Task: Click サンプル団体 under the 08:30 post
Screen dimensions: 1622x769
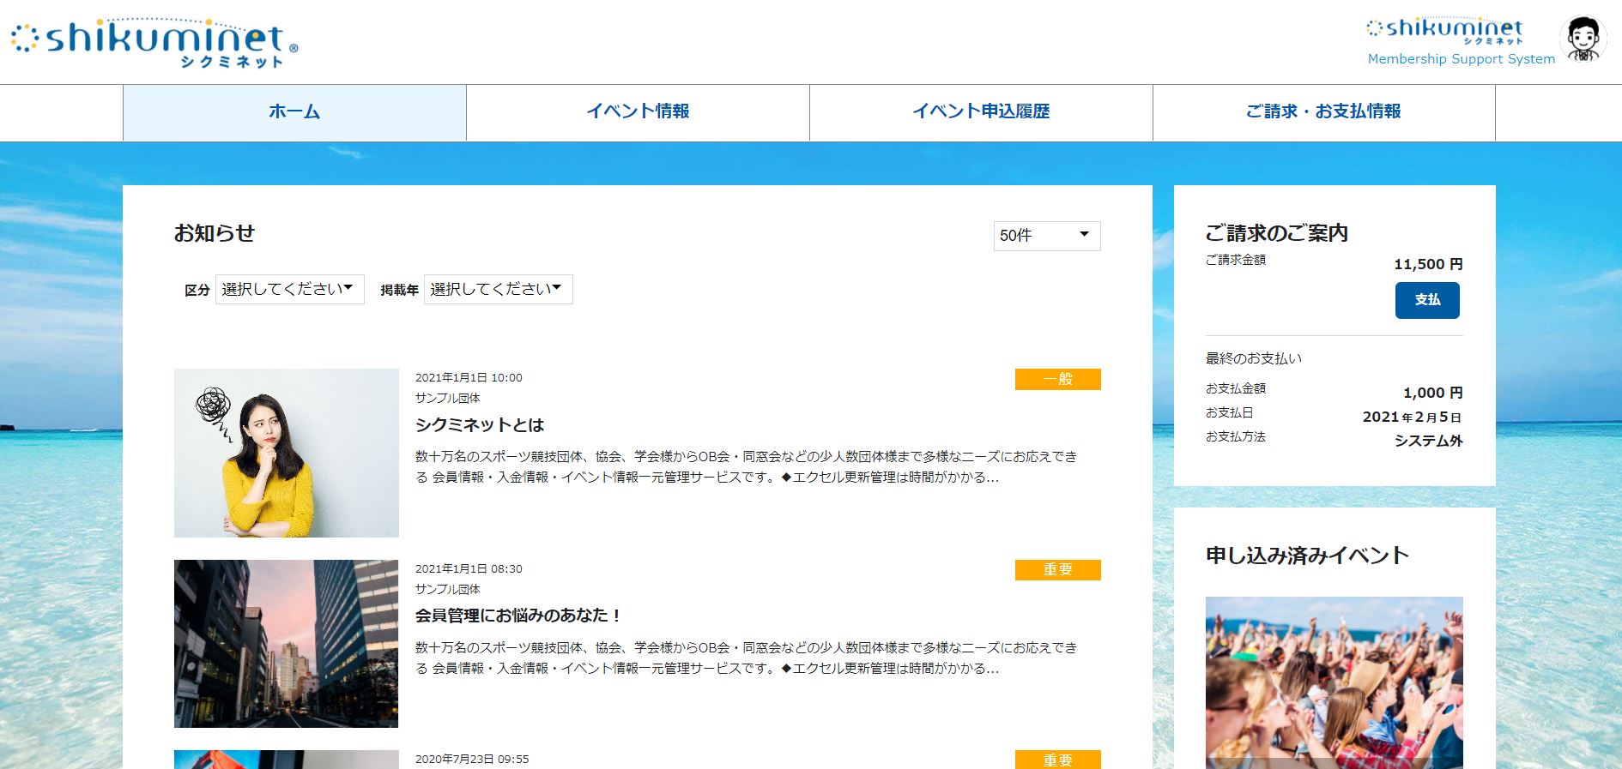Action: (448, 589)
